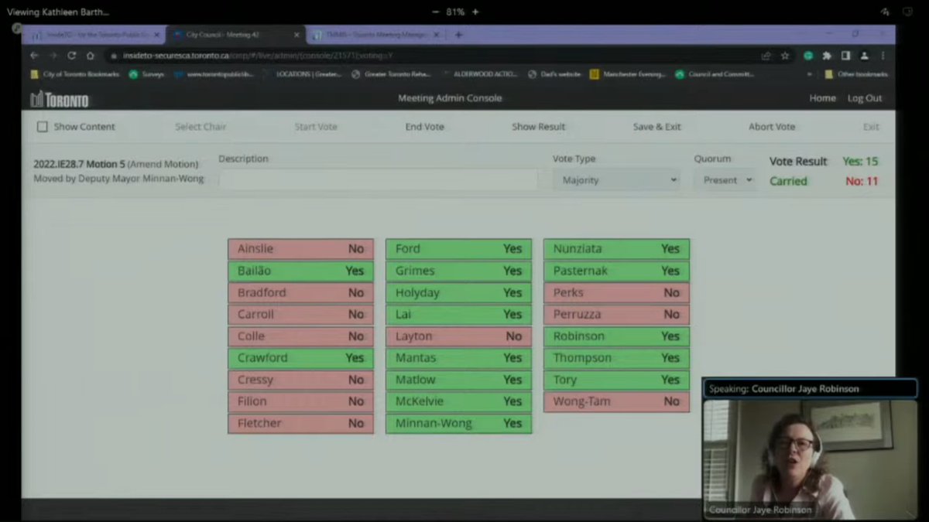Click the End Vote menu item
Viewport: 929px width, 522px height.
click(x=424, y=127)
